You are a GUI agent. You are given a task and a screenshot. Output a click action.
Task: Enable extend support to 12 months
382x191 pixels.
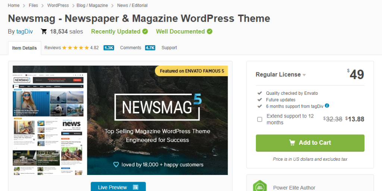click(x=260, y=119)
